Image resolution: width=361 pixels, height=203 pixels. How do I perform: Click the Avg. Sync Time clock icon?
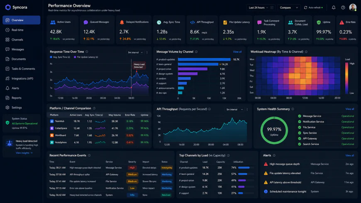(159, 22)
